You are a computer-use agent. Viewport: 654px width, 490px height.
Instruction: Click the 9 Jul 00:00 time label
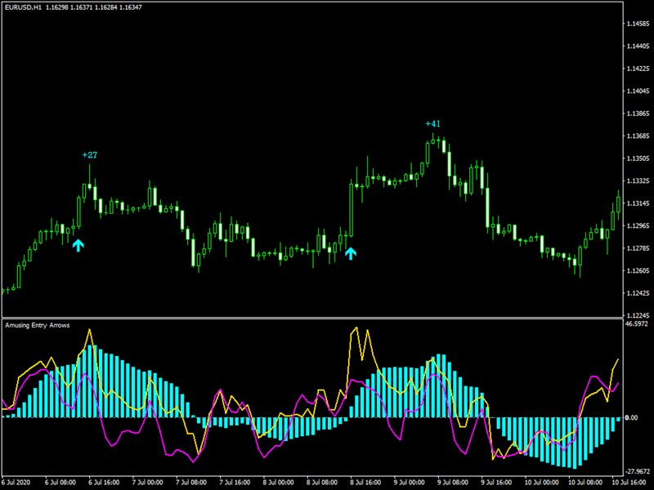pyautogui.click(x=410, y=483)
